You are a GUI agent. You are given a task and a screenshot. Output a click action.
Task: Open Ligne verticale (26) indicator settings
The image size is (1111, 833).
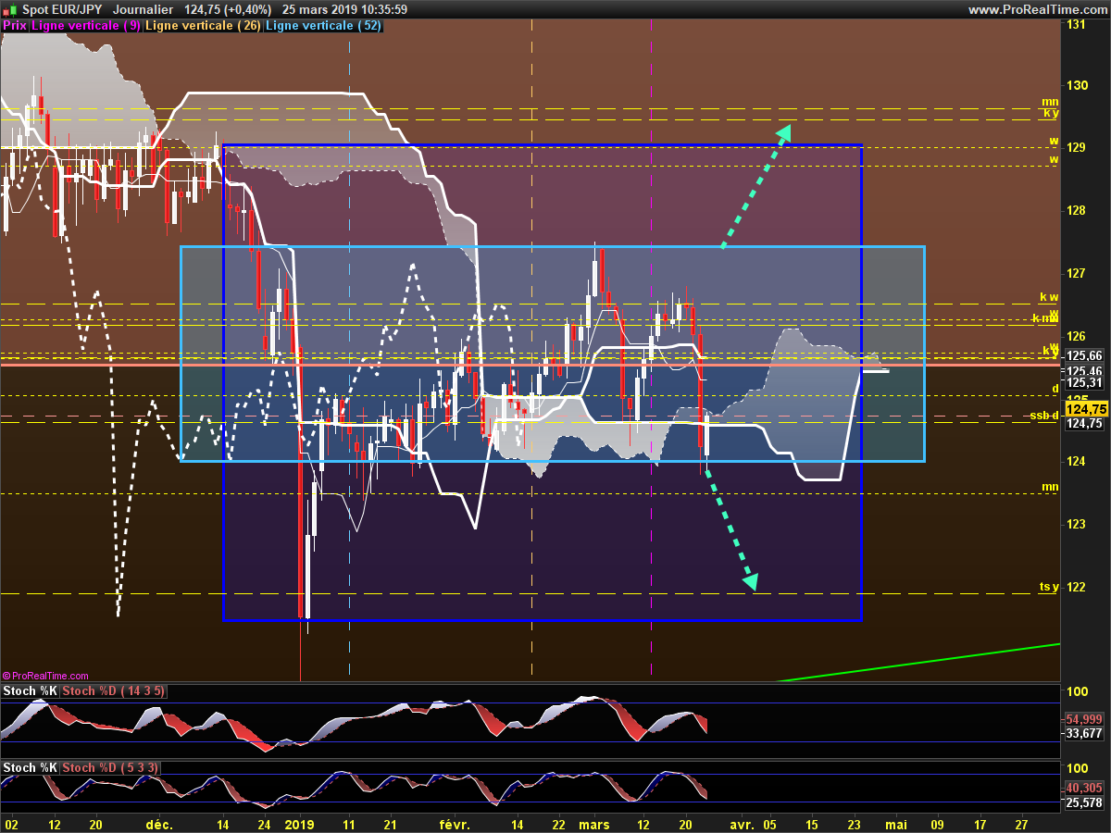point(203,26)
